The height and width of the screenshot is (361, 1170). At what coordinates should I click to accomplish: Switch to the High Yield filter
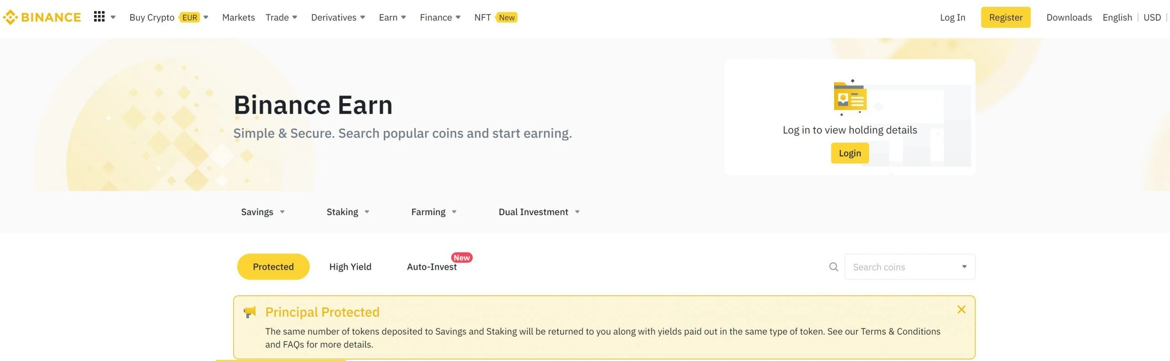click(350, 267)
